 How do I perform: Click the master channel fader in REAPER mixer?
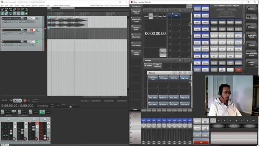11,132
